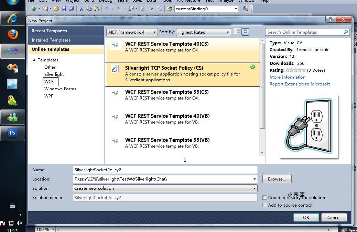Click the Add New Item toolbar icon

(45, 9)
